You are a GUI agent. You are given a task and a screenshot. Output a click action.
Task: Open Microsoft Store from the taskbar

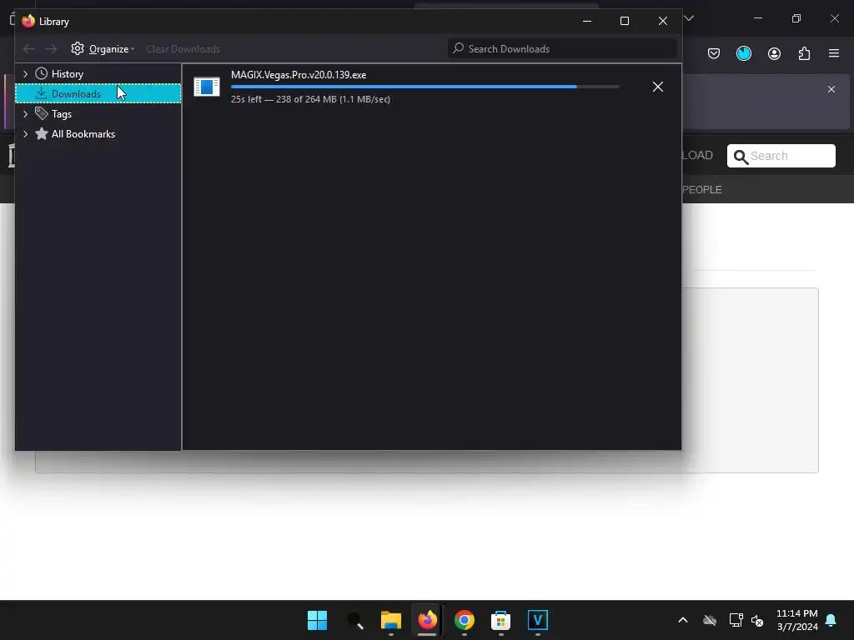click(500, 620)
